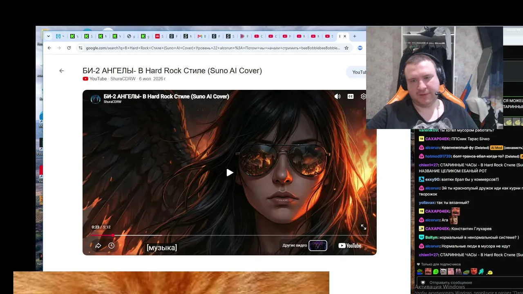Click the emote in alcorun's Ага message

(454, 220)
